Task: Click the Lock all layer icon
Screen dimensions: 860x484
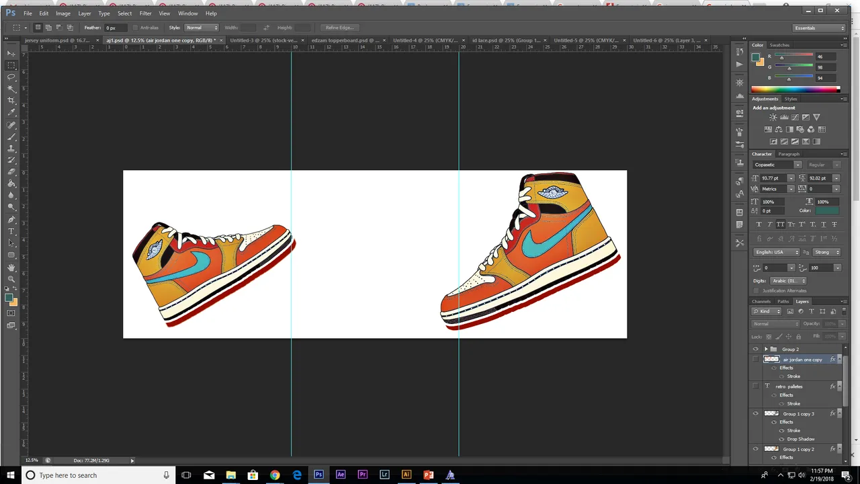Action: tap(798, 336)
